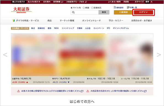Open 店舗一覧 store list icon
This screenshot has width=164, height=106.
click(128, 7)
